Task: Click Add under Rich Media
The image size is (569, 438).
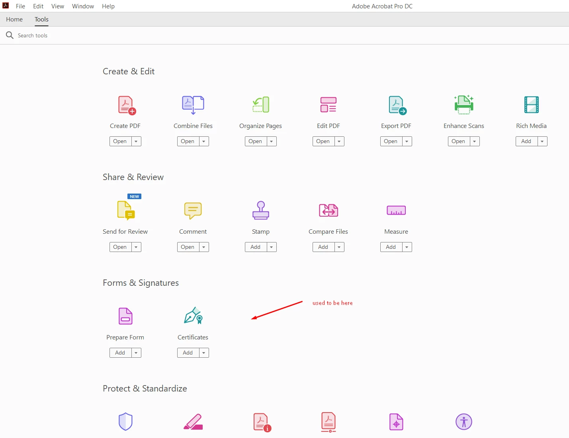Action: (x=526, y=141)
